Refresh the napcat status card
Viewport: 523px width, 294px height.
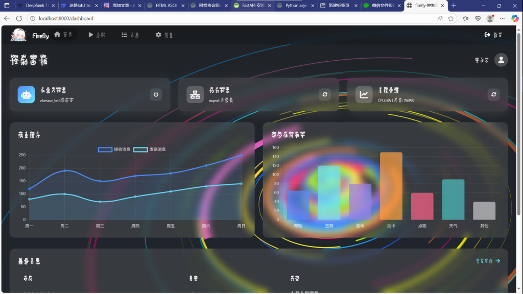point(324,94)
